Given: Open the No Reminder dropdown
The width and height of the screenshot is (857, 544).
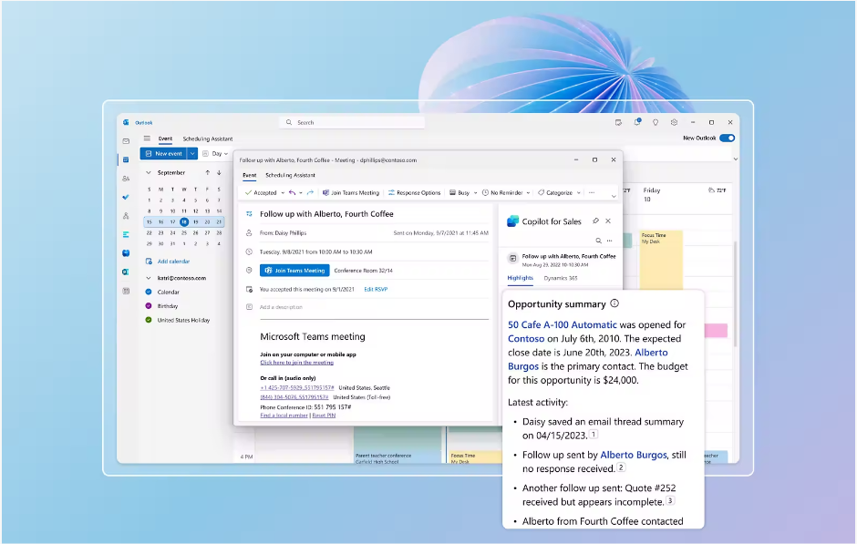Looking at the screenshot, I should [528, 193].
